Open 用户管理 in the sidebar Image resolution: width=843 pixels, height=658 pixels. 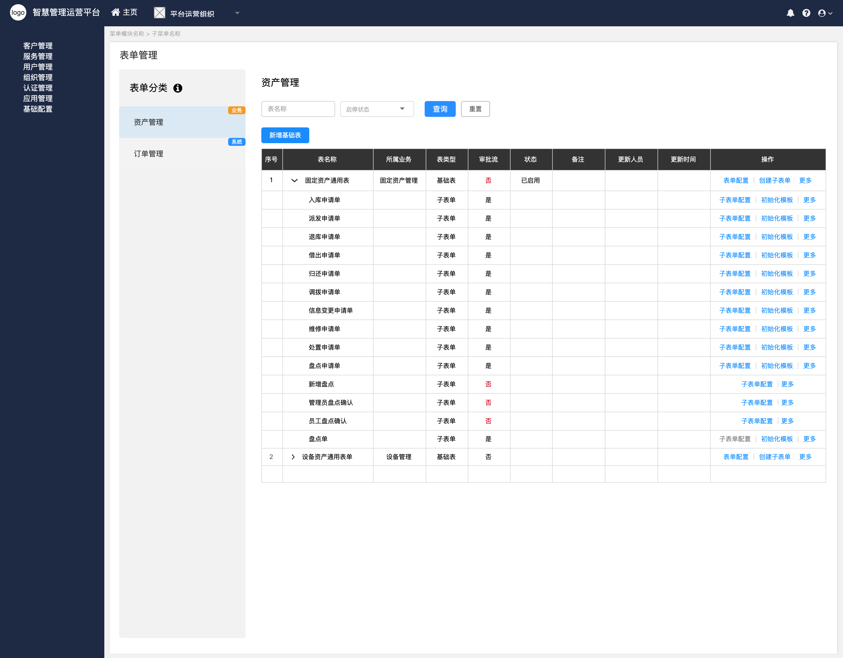(x=38, y=67)
